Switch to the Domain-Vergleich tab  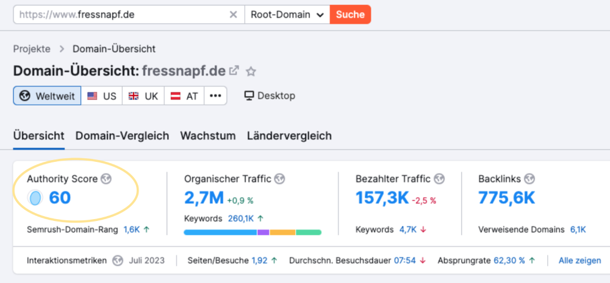pyautogui.click(x=122, y=136)
